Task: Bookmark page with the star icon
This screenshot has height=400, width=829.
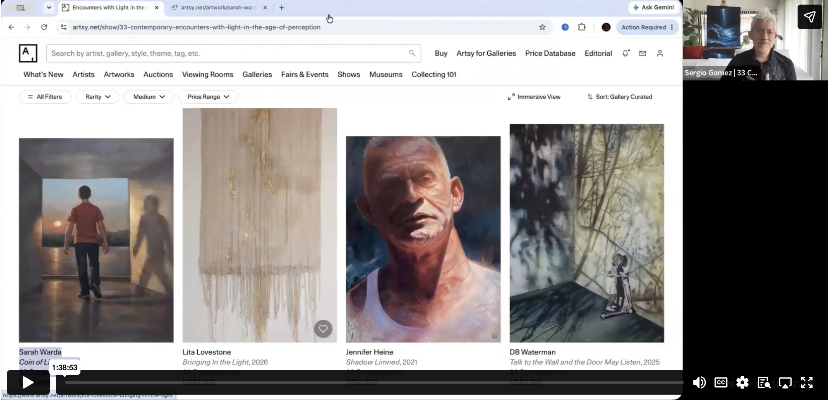Action: (x=542, y=27)
